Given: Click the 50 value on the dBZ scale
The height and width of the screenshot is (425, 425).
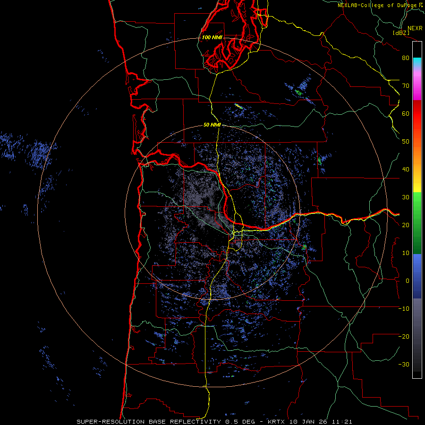Looking at the screenshot, I should (x=406, y=142).
